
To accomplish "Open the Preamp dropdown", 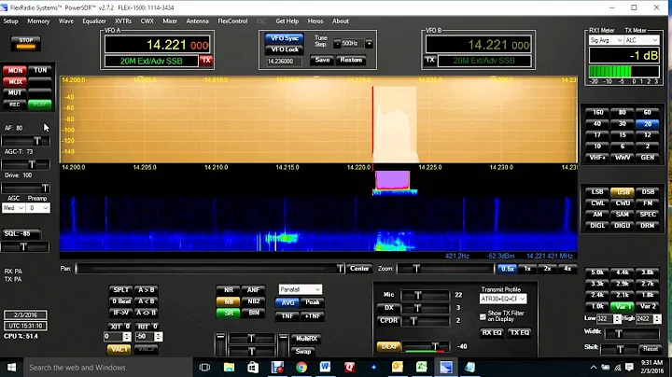I will click(x=38, y=208).
